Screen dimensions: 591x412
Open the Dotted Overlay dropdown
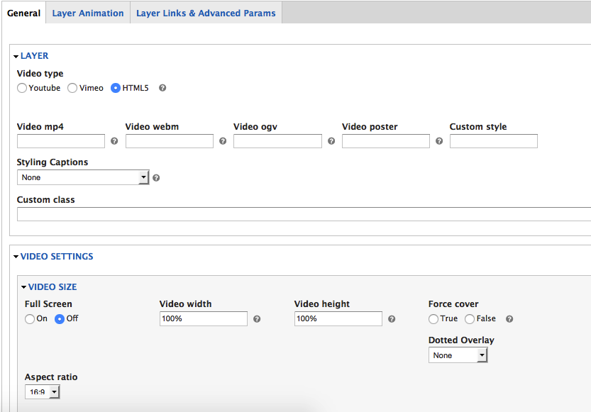pos(458,355)
